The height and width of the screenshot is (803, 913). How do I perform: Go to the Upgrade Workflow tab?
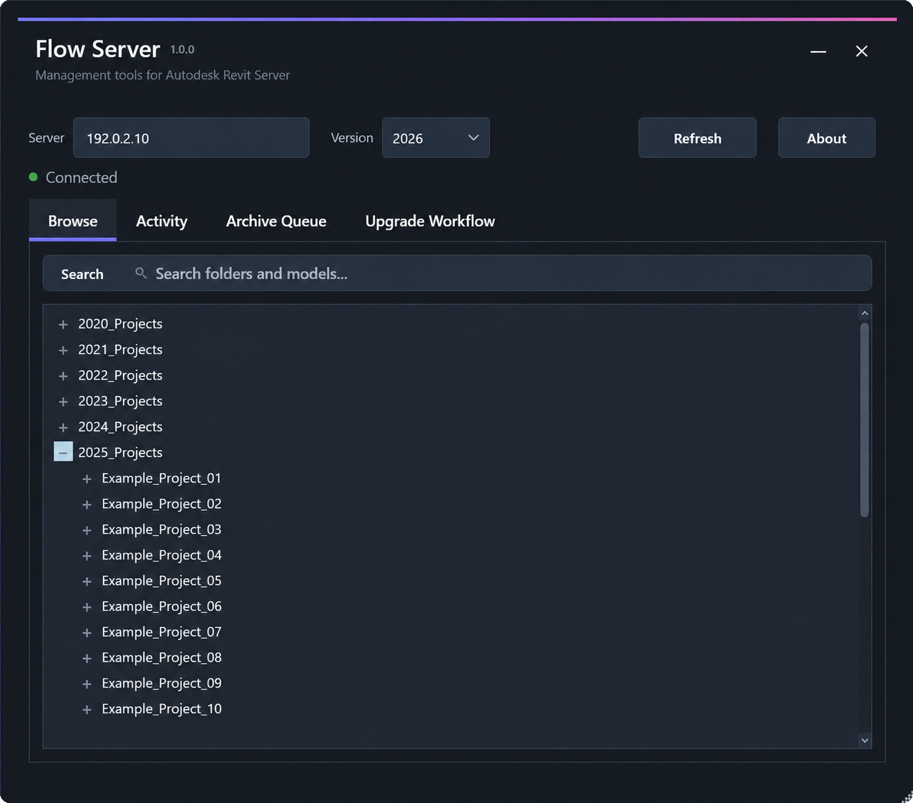(x=430, y=221)
